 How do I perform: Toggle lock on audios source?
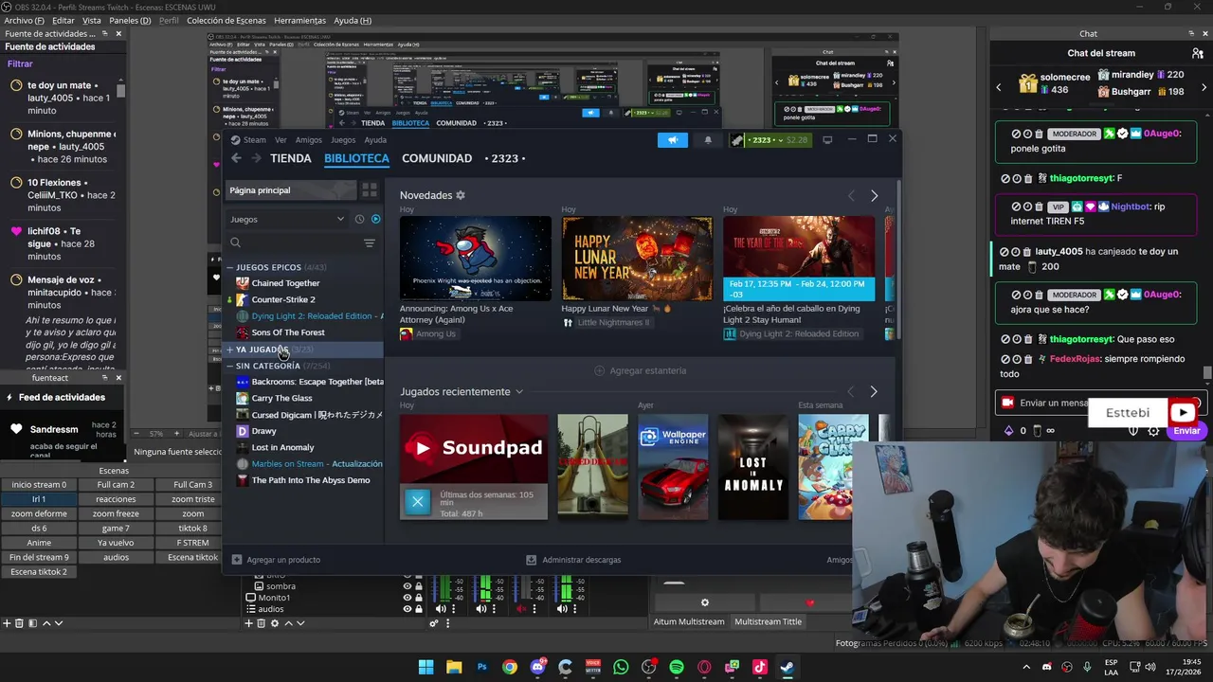[419, 609]
